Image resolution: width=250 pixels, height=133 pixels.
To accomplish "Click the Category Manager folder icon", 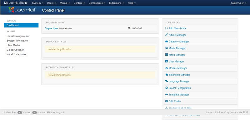I will click(x=166, y=42).
